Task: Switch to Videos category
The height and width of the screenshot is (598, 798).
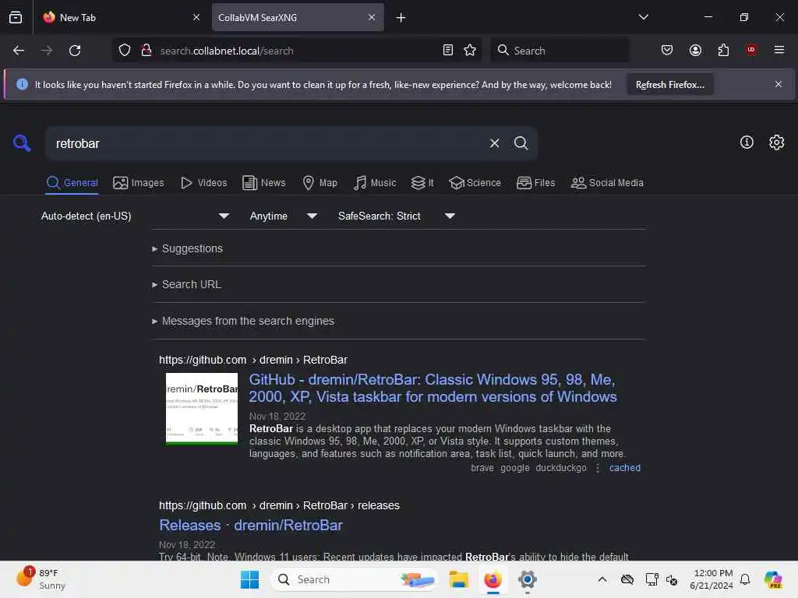Action: pos(204,182)
